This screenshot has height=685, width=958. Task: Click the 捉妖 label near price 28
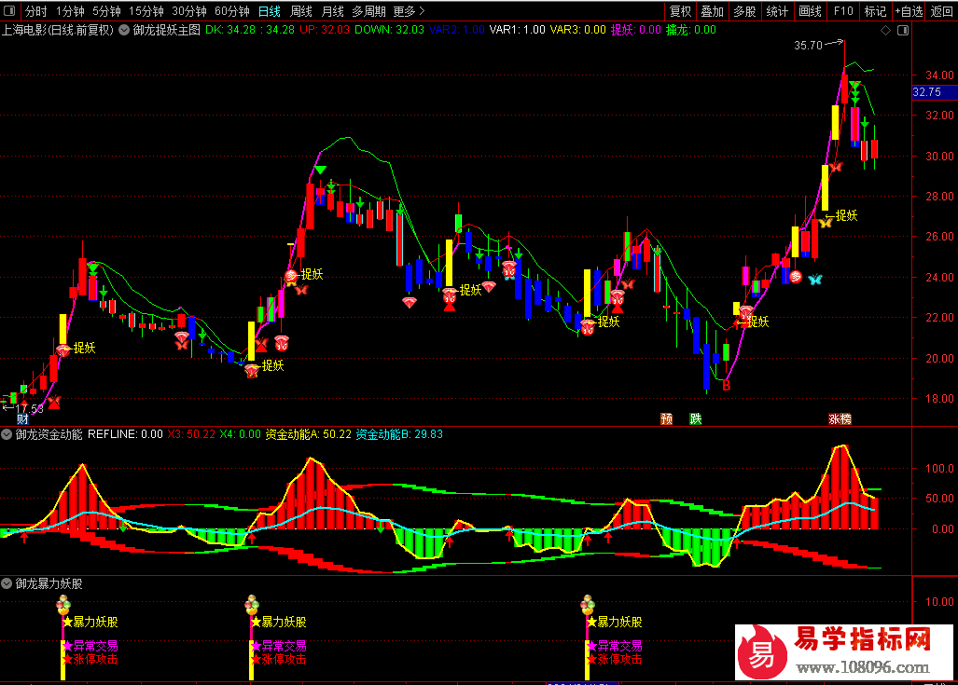click(846, 215)
